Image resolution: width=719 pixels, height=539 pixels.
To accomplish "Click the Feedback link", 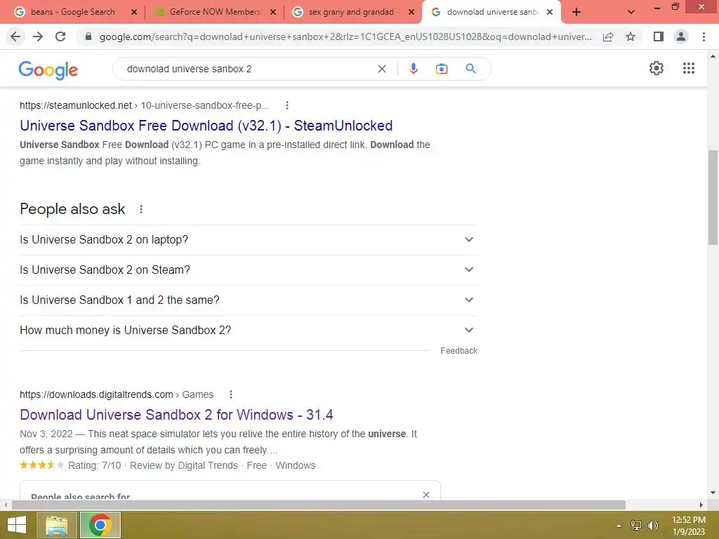I will [459, 351].
